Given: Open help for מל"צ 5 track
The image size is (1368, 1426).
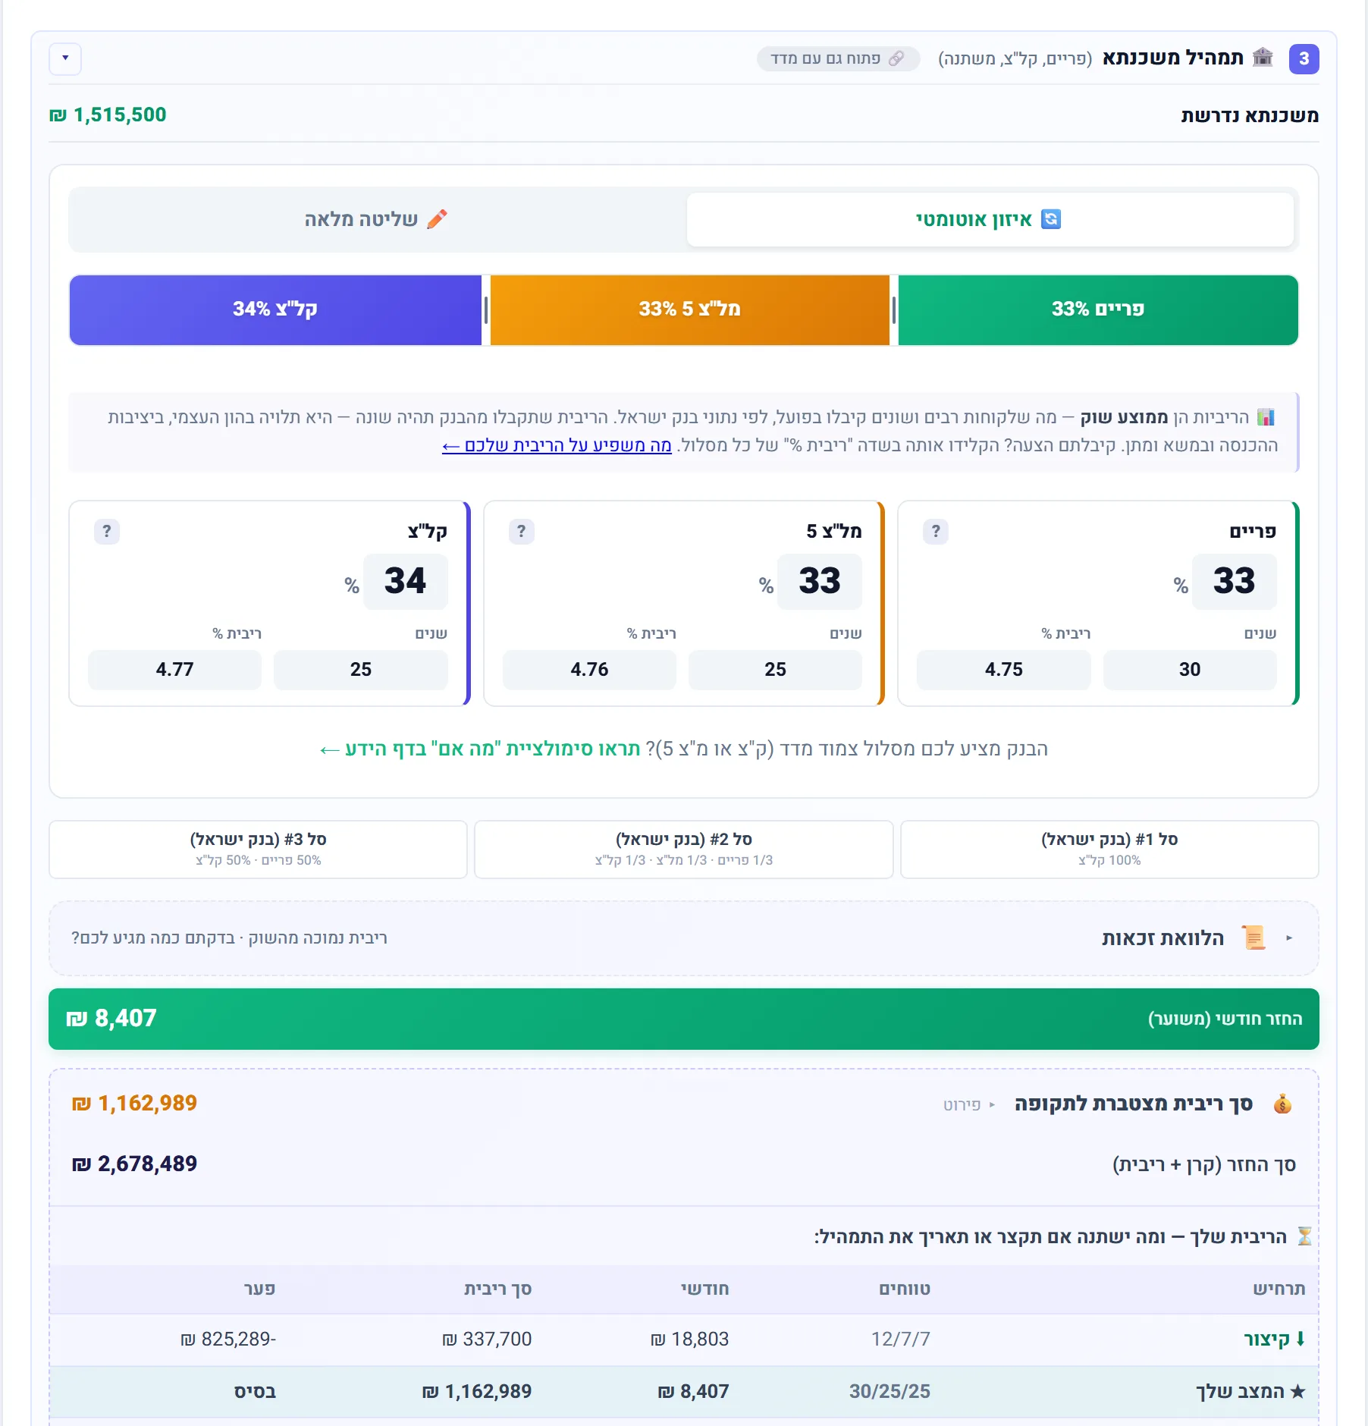Looking at the screenshot, I should [x=521, y=531].
